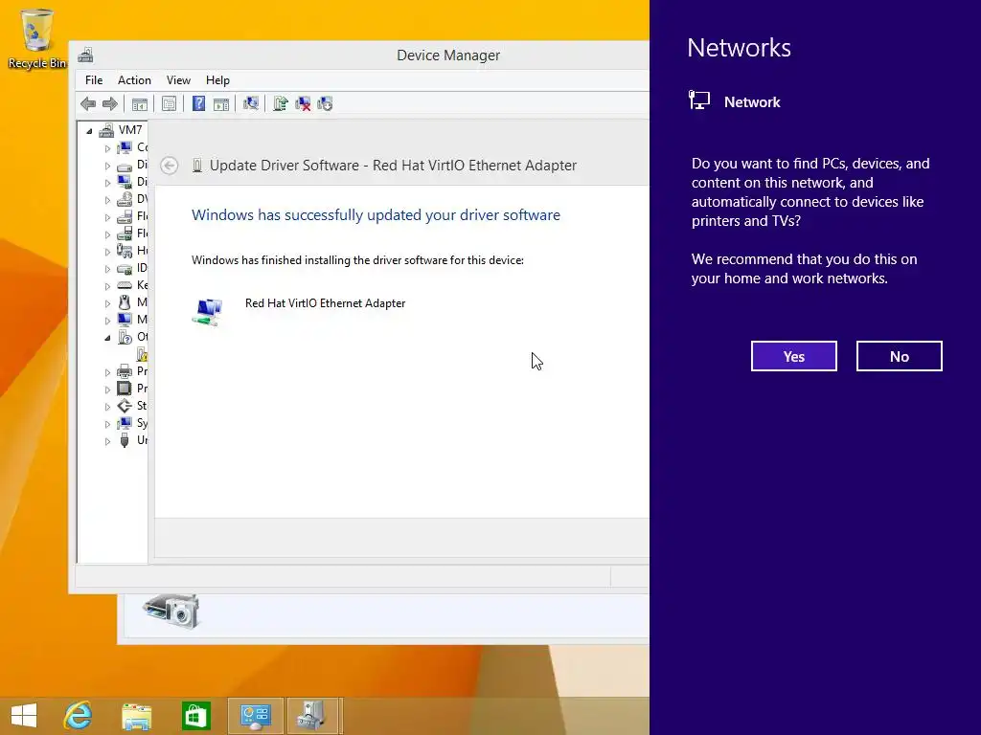This screenshot has width=981, height=735.
Task: Select the VM7 computer icon in tree
Action: coord(107,130)
